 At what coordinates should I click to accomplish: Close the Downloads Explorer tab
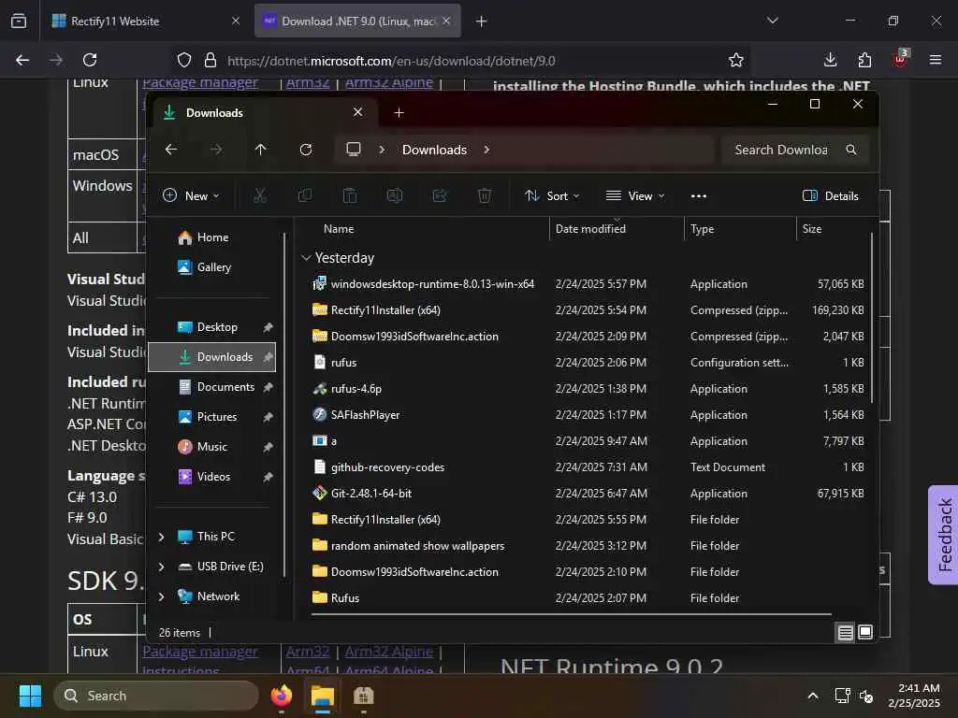tap(358, 112)
